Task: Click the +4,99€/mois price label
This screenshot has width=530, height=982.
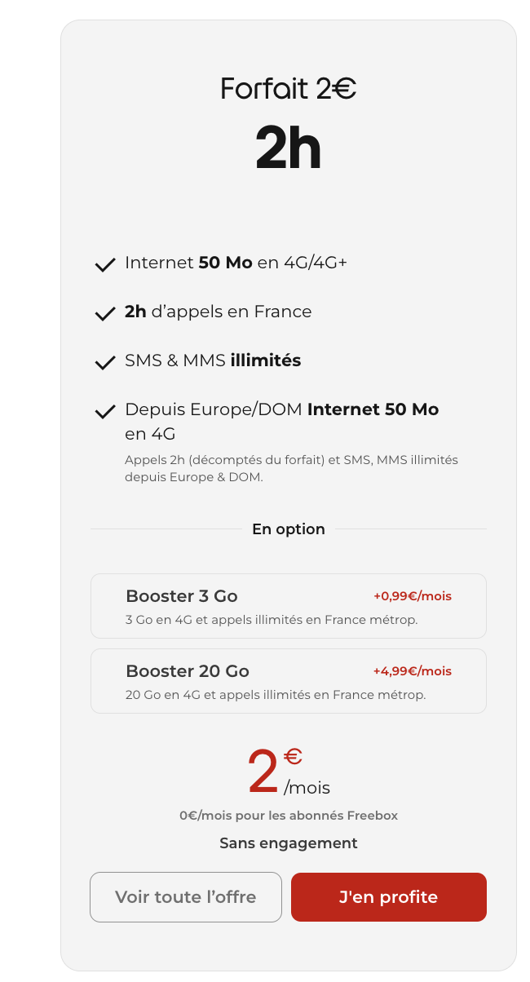Action: pyautogui.click(x=412, y=671)
